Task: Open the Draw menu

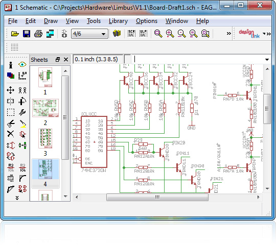Action: pyautogui.click(x=51, y=21)
